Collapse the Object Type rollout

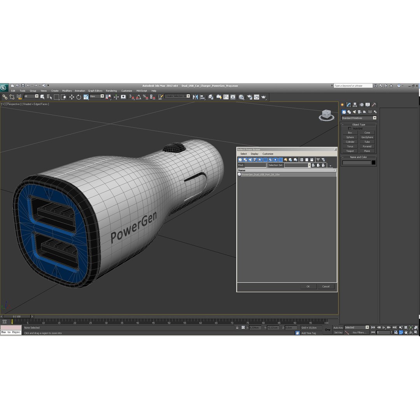(359, 124)
